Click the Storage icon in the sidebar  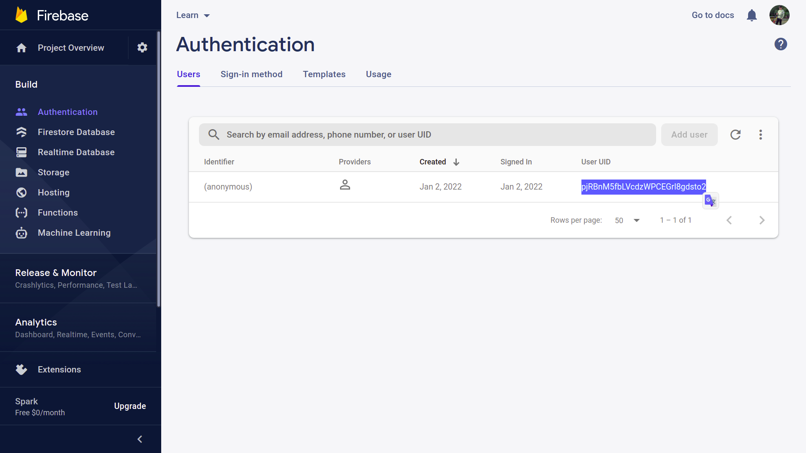[x=21, y=172]
